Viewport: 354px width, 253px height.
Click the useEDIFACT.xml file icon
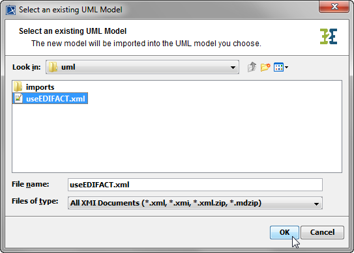(x=19, y=98)
